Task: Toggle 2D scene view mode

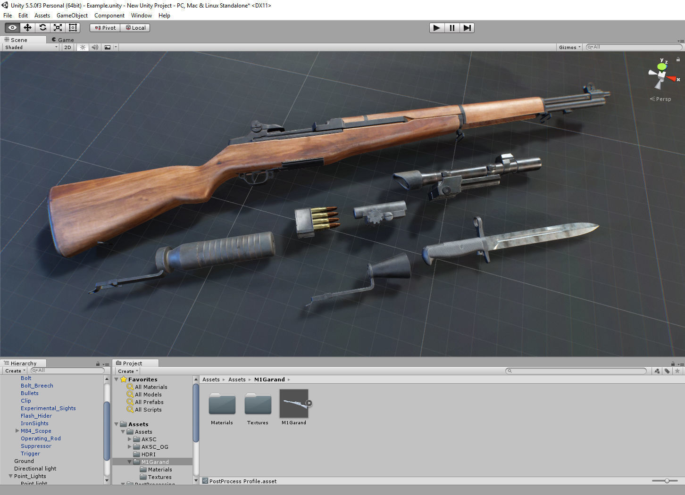Action: pyautogui.click(x=67, y=47)
